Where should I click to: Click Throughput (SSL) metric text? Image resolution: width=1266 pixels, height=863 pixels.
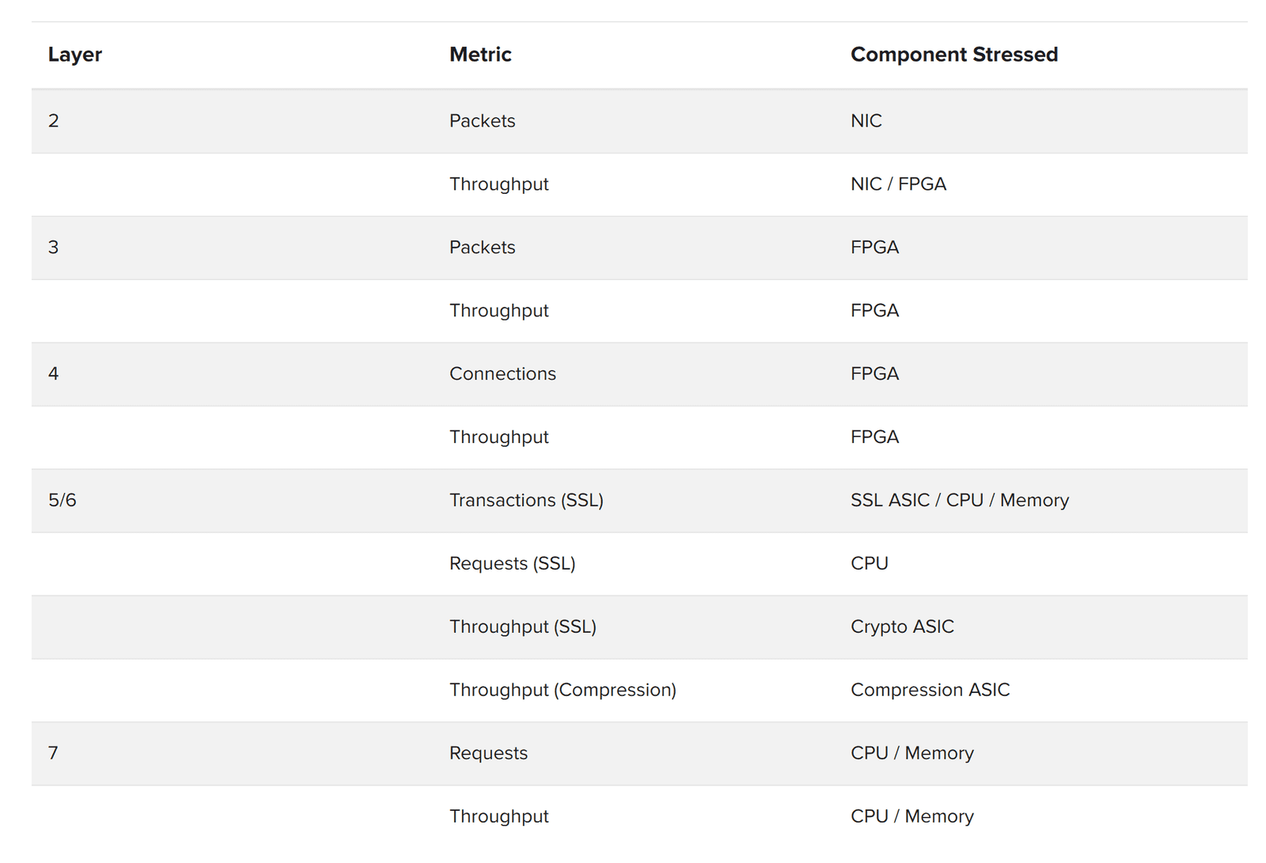[x=522, y=627]
